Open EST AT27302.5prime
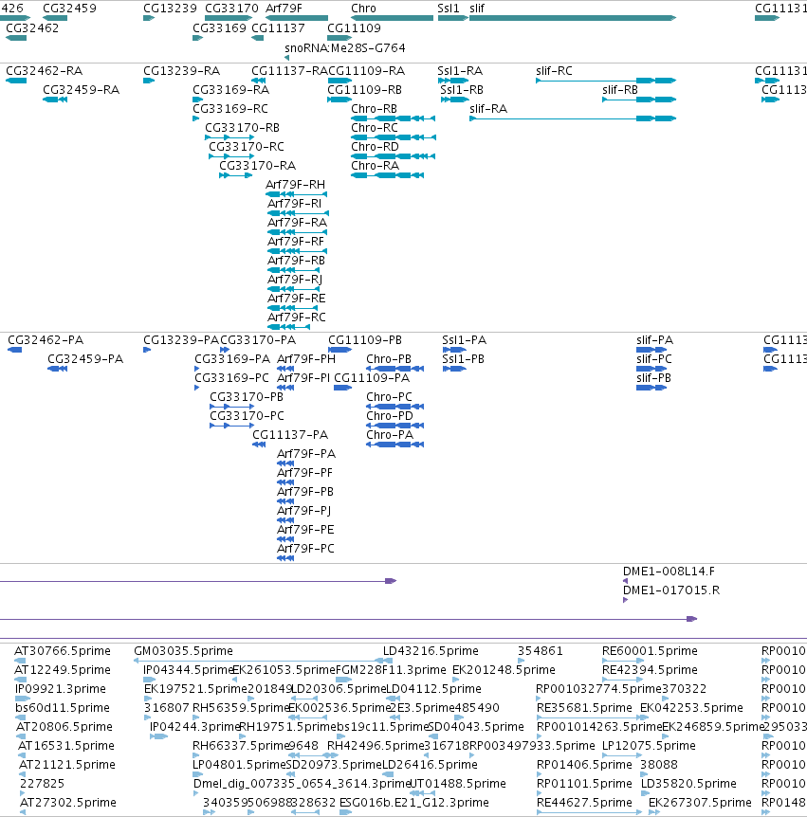The height and width of the screenshot is (817, 807). click(67, 803)
